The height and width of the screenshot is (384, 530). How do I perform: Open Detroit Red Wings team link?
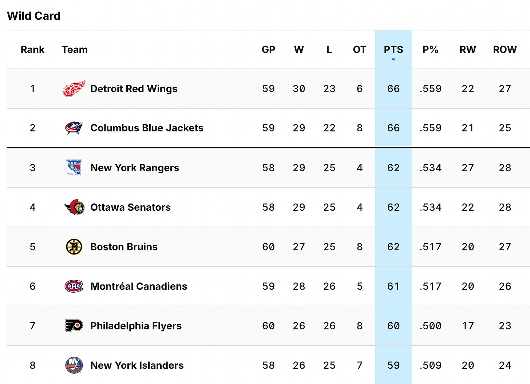pyautogui.click(x=134, y=89)
